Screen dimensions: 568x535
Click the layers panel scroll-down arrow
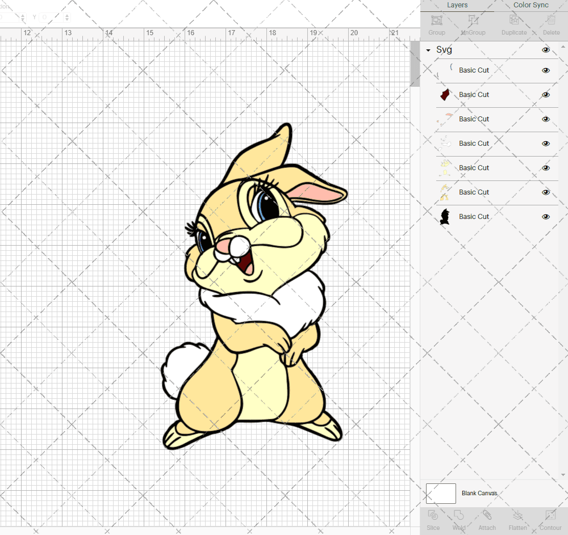tap(562, 475)
